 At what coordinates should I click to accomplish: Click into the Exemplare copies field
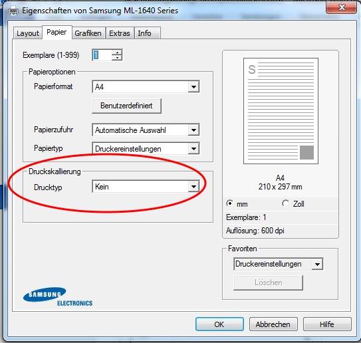[x=102, y=55]
